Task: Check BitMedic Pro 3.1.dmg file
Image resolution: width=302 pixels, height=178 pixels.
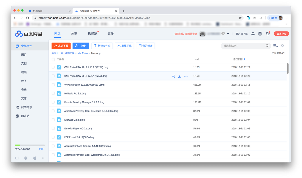Action: [x=53, y=93]
